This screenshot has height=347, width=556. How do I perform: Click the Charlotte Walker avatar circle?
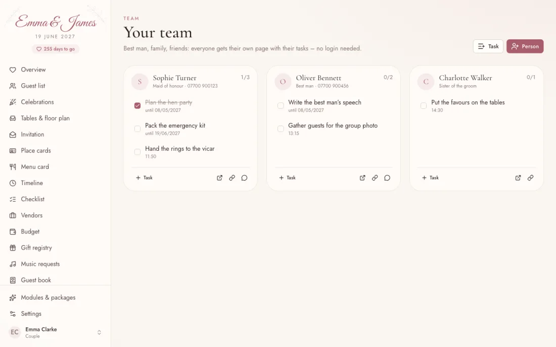[x=426, y=82]
